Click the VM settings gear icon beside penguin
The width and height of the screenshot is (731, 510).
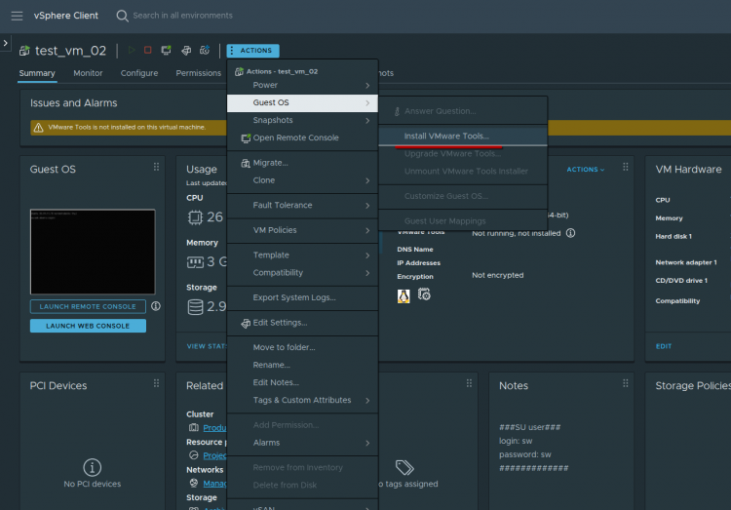(424, 294)
